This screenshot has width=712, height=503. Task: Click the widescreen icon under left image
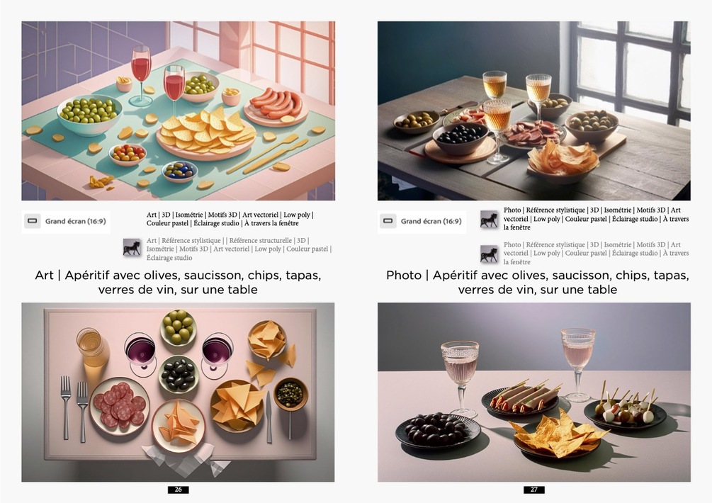point(33,221)
